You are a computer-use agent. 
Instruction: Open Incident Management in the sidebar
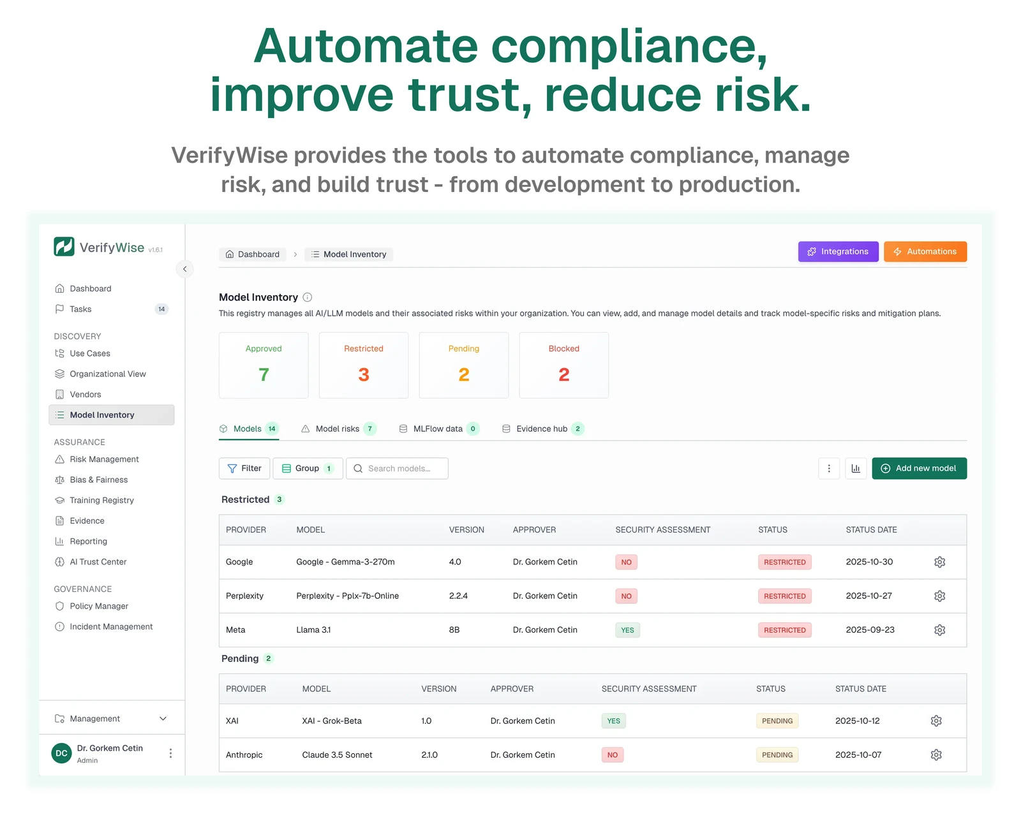point(112,627)
